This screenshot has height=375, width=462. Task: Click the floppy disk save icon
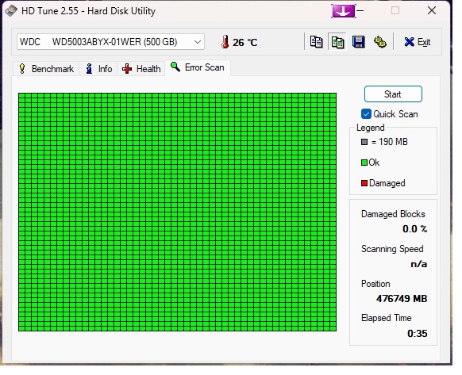coord(359,42)
